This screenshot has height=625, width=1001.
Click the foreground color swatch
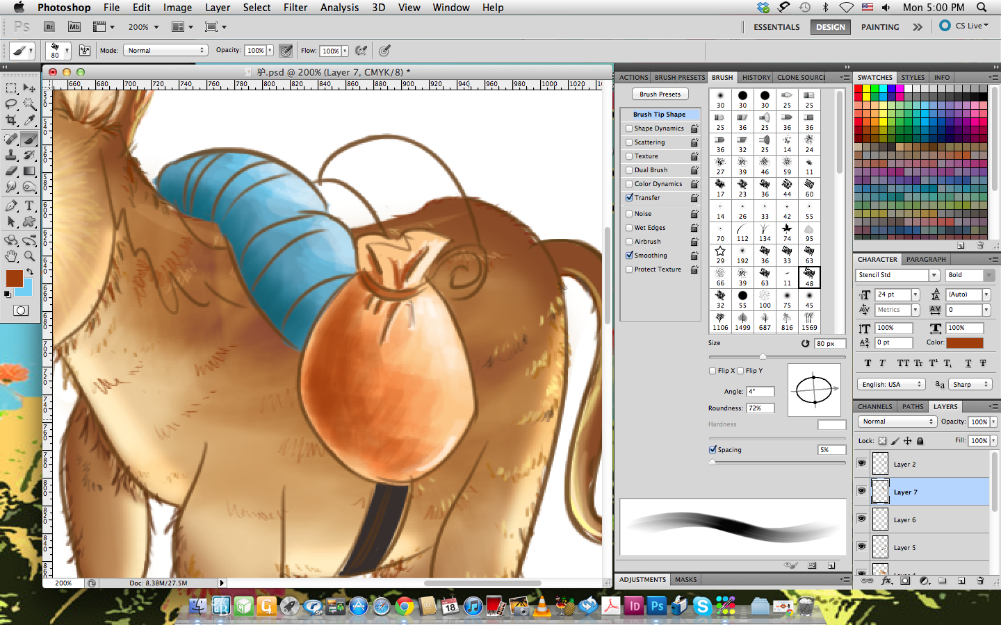14,278
